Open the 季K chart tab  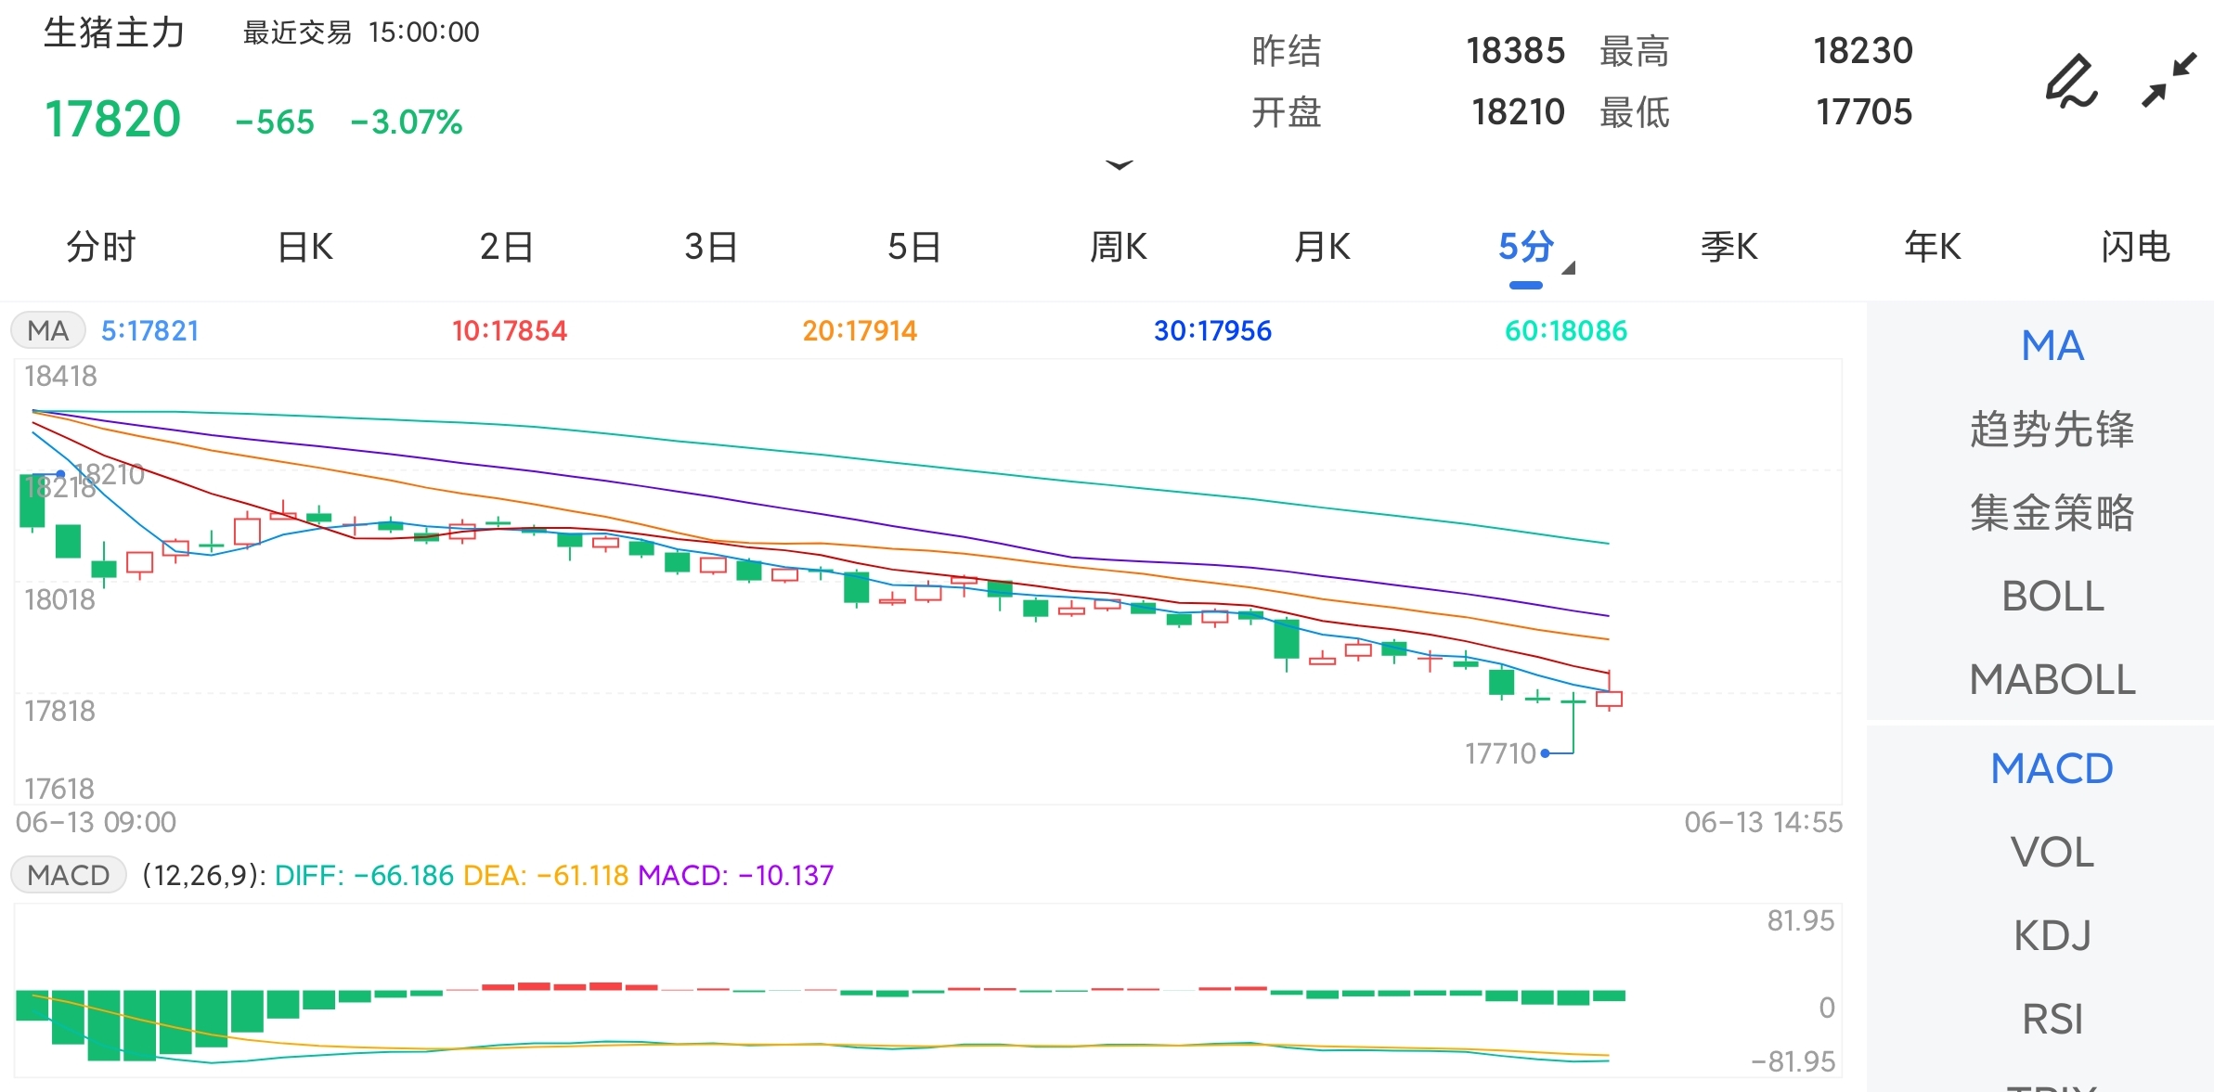pyautogui.click(x=1729, y=247)
